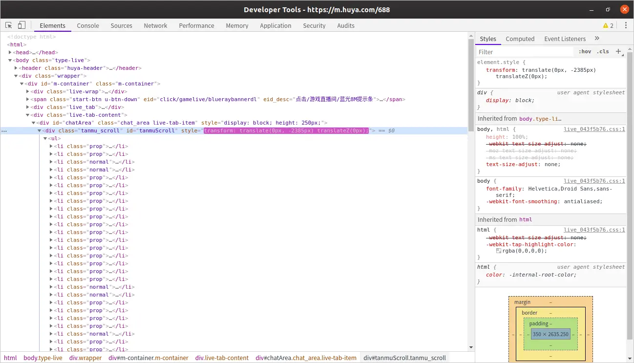Collapse the chatArea div node

[34, 123]
